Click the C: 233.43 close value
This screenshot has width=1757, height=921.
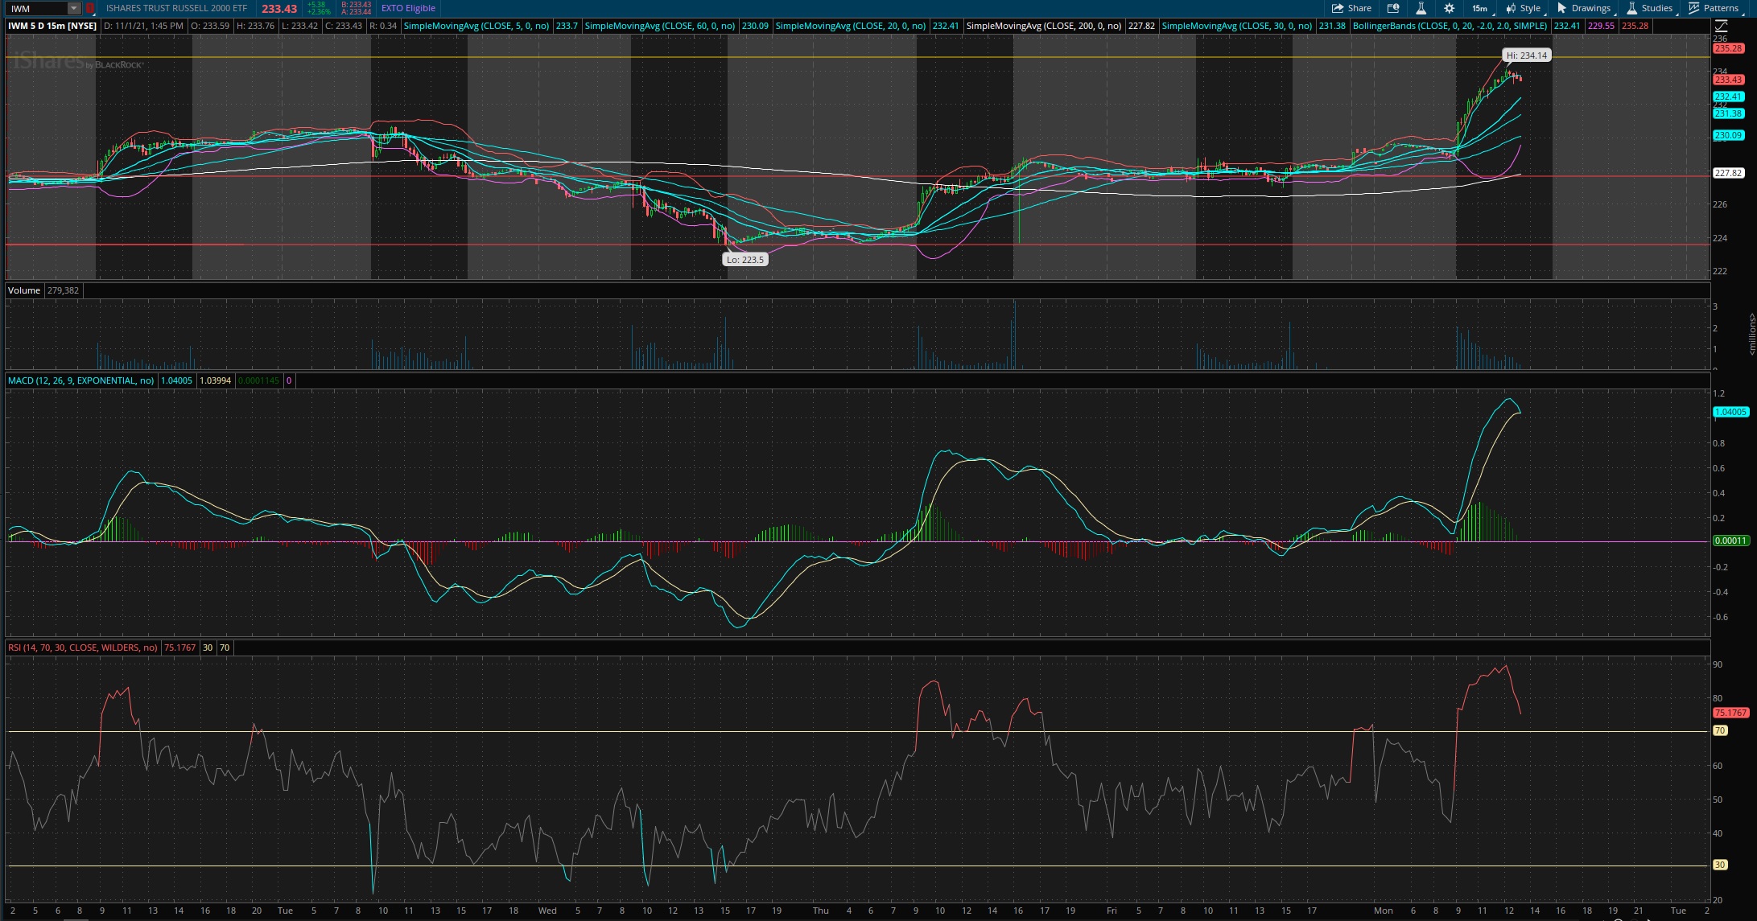coord(343,26)
